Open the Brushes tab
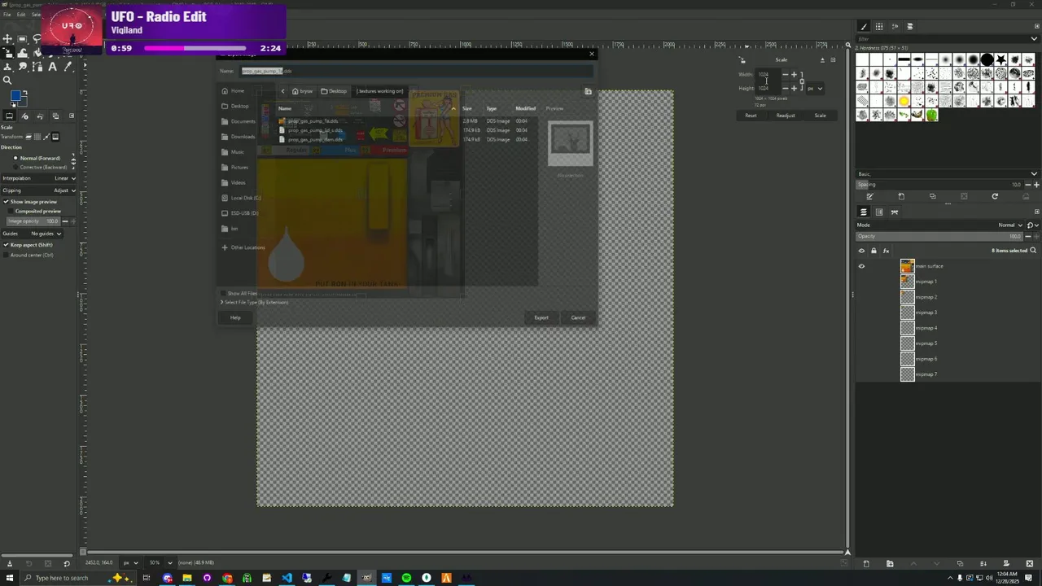Image resolution: width=1042 pixels, height=586 pixels. click(864, 26)
